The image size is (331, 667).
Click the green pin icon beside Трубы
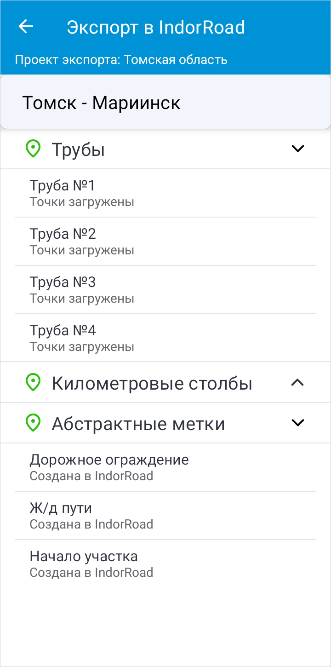(33, 149)
